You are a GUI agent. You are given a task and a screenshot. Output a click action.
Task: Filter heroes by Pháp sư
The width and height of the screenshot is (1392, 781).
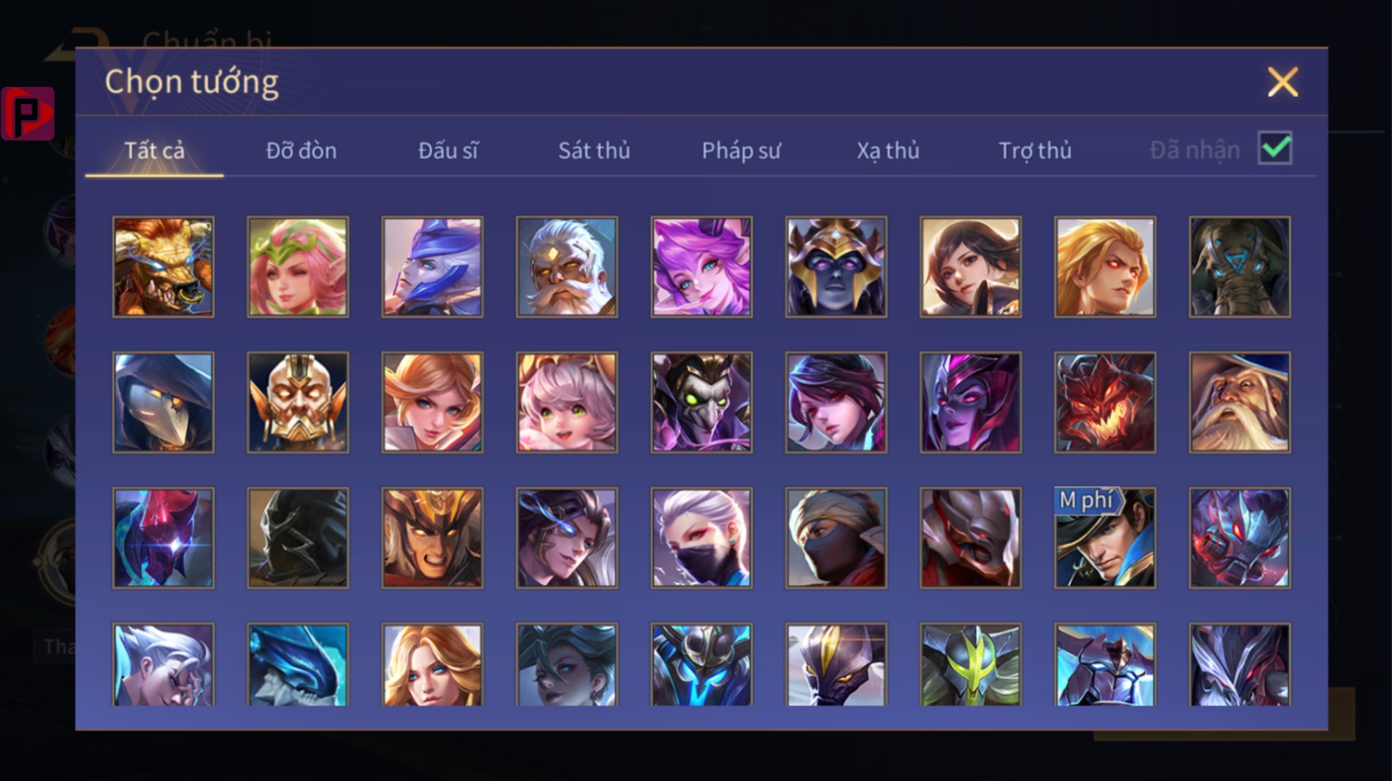[741, 150]
